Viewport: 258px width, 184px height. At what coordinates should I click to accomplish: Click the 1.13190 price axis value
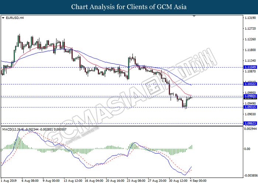(x=250, y=18)
